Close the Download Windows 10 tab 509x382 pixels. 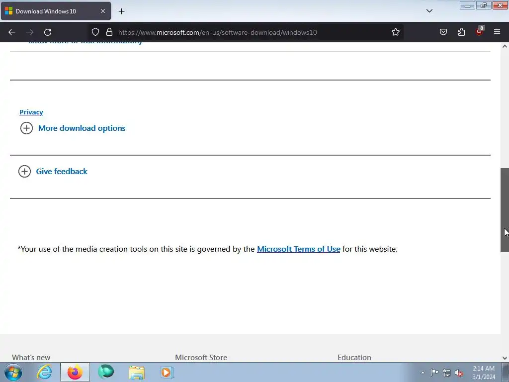click(102, 11)
